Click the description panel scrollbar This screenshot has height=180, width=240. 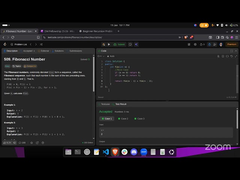tap(93, 74)
